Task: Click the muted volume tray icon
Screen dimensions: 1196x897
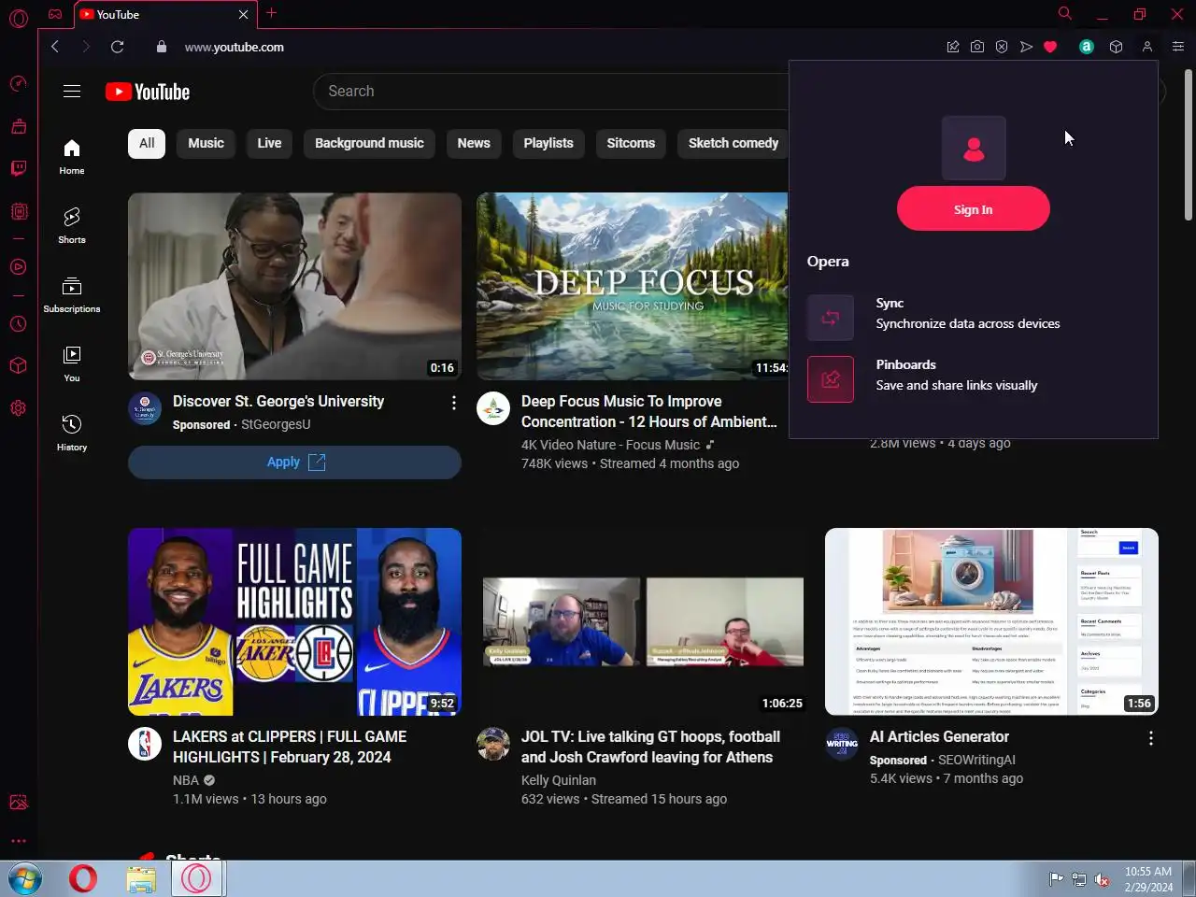Action: pos(1103,879)
